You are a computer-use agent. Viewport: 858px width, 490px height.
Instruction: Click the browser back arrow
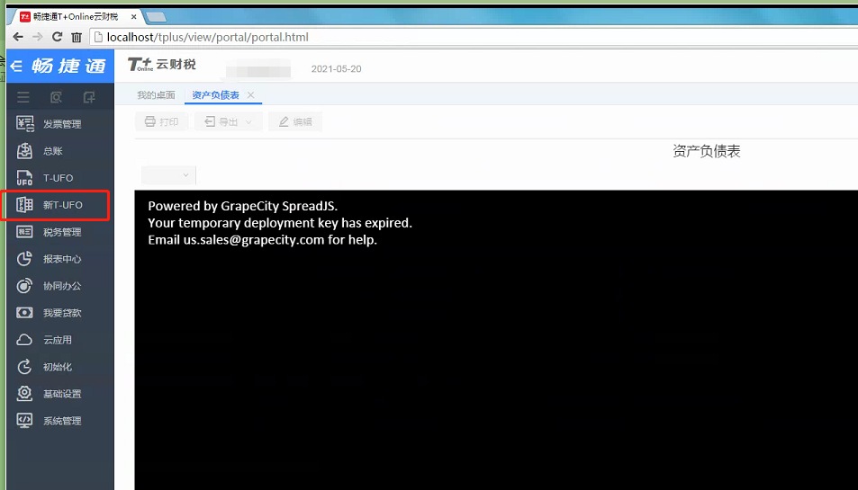point(18,37)
